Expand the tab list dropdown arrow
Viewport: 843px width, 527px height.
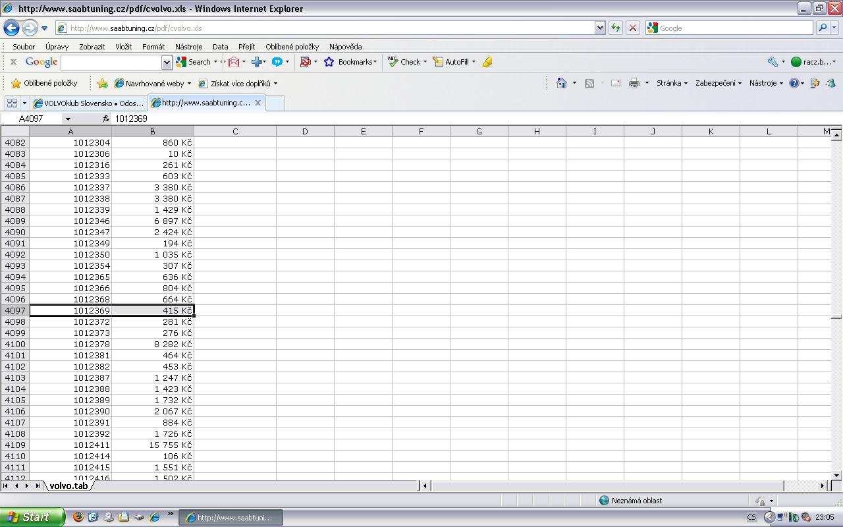click(24, 103)
